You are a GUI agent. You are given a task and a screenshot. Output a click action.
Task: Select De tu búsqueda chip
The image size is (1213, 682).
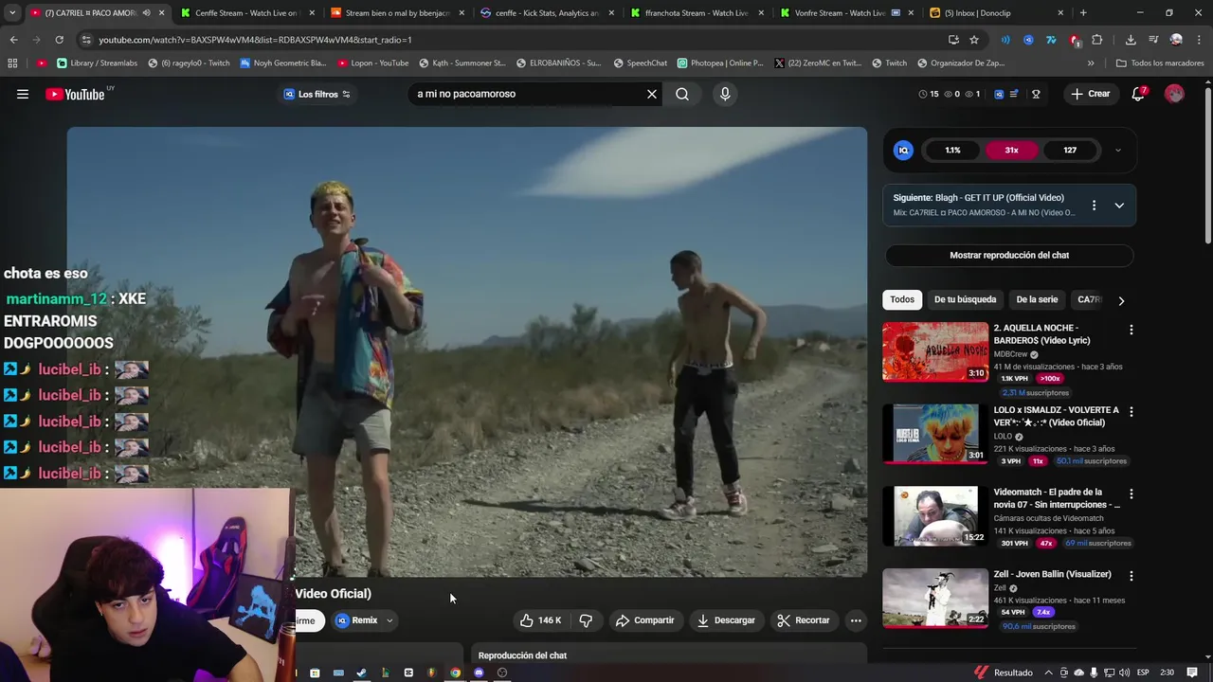click(x=965, y=299)
